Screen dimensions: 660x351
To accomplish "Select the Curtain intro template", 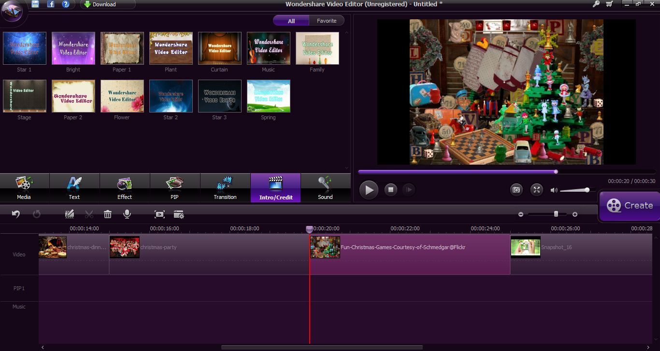I will [x=220, y=48].
